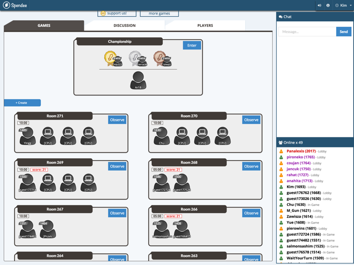354x265 pixels.
Task: Click the 05:00 timer in Room 268
Action: pyautogui.click(x=157, y=170)
